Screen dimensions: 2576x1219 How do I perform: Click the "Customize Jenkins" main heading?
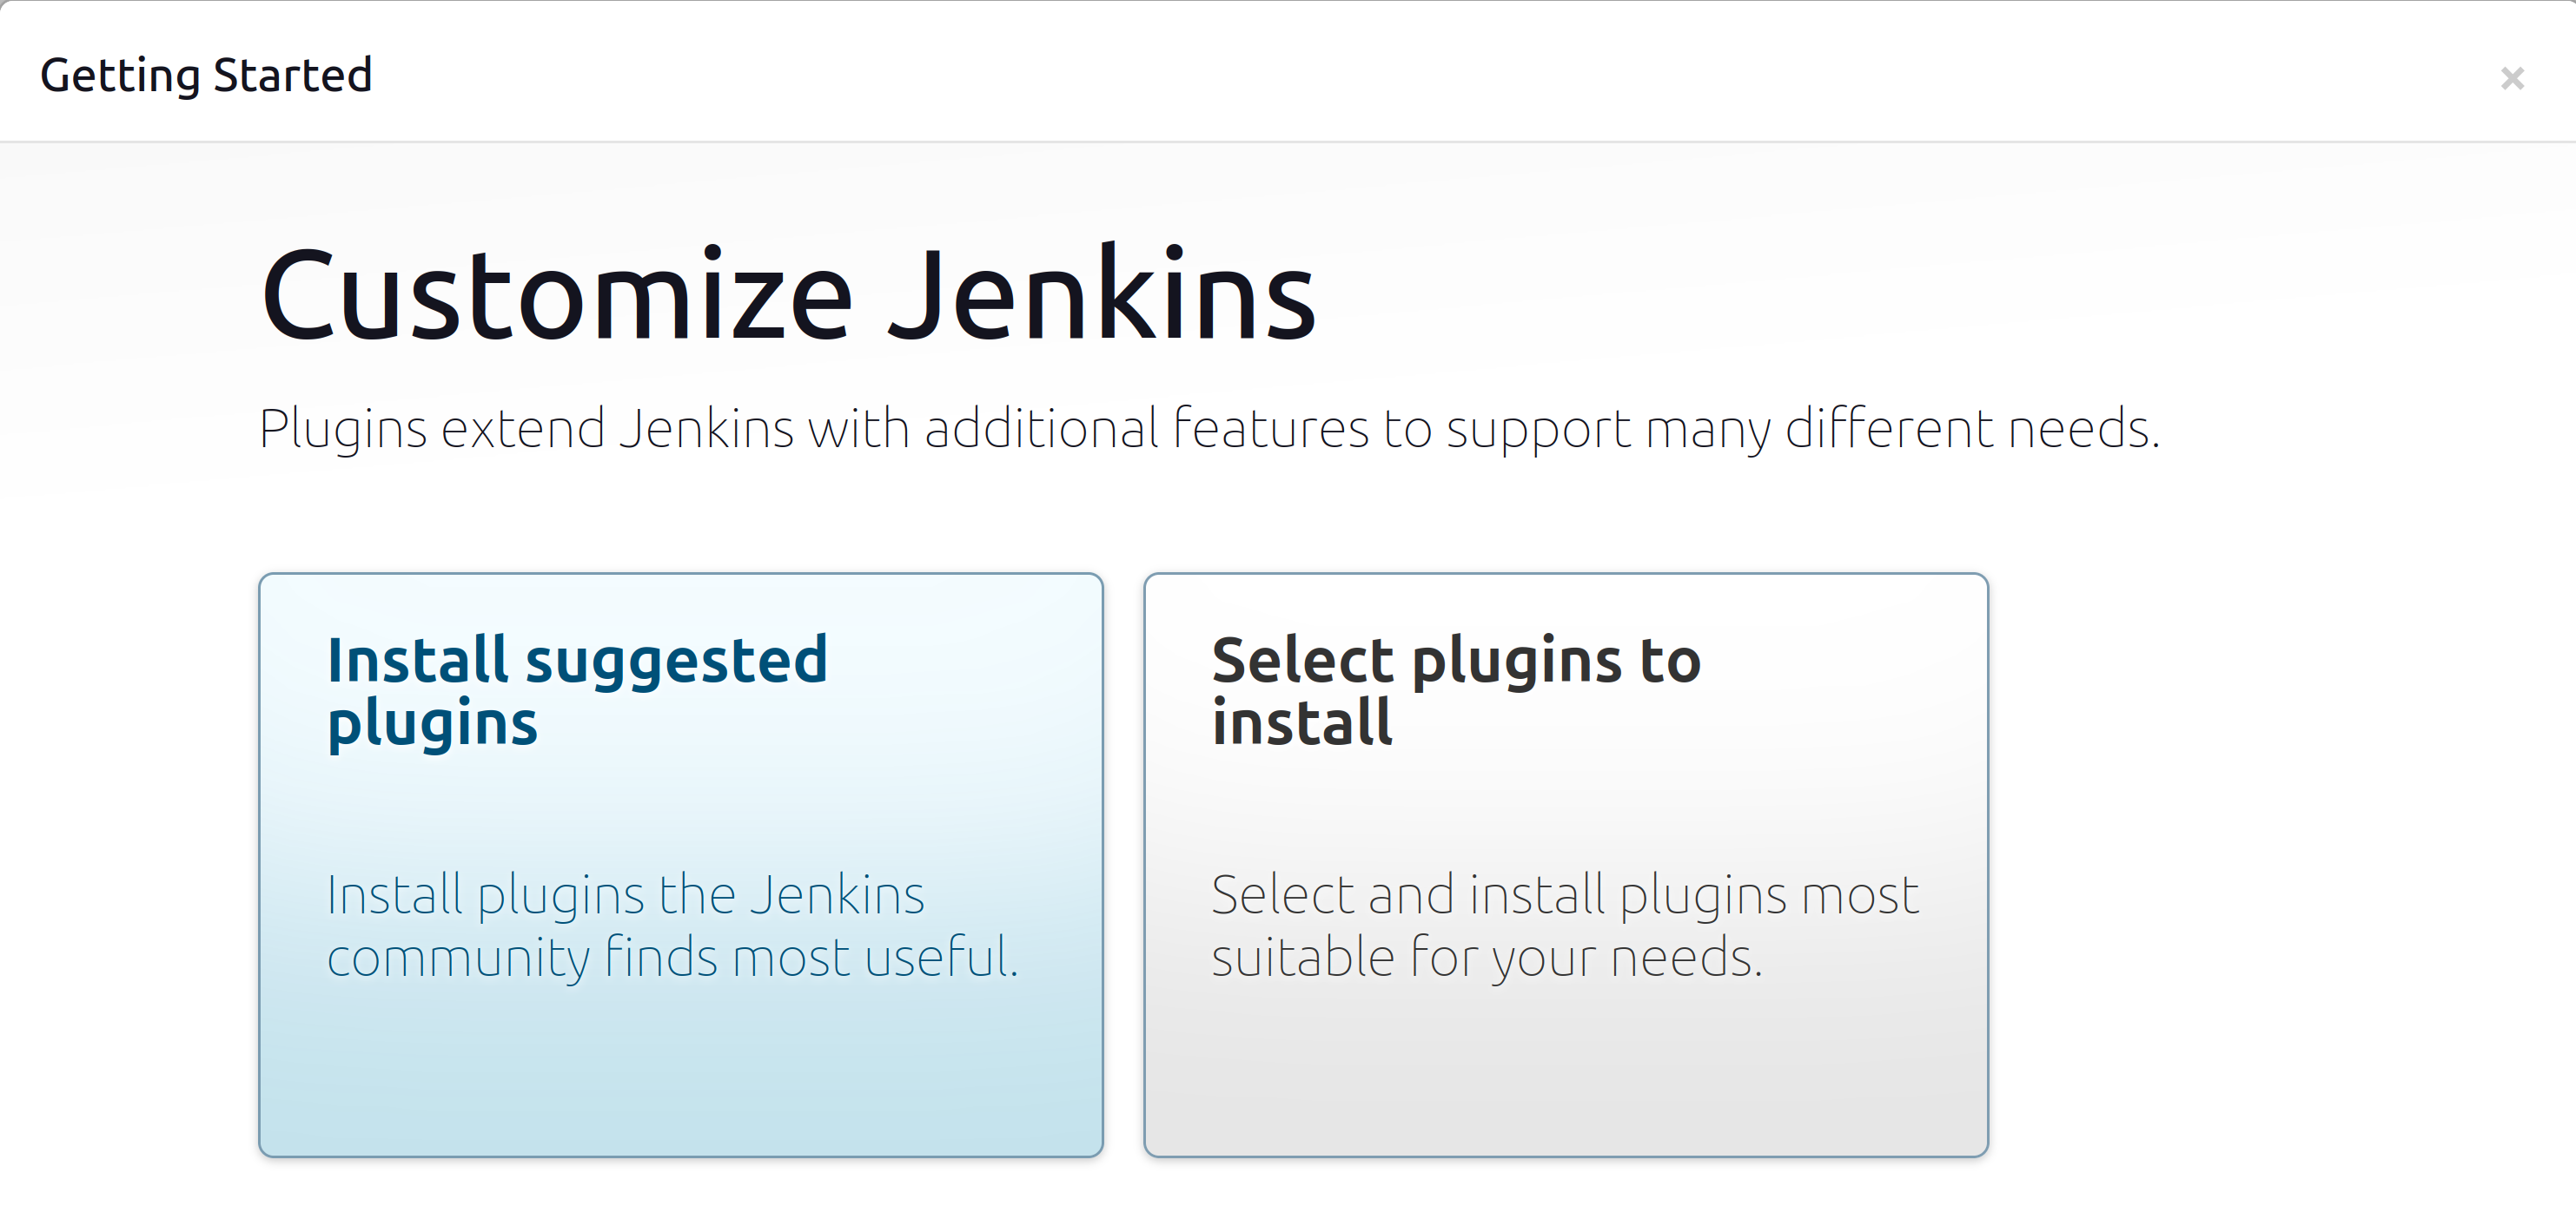click(x=788, y=296)
